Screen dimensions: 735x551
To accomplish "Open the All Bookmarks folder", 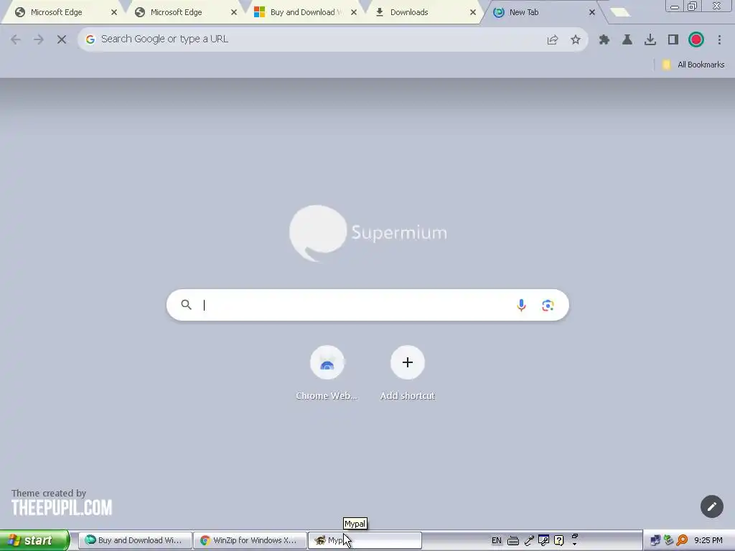I will click(693, 65).
